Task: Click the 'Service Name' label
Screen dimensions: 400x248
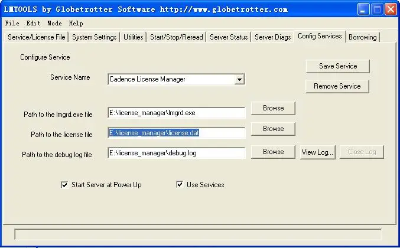Action: click(x=70, y=77)
